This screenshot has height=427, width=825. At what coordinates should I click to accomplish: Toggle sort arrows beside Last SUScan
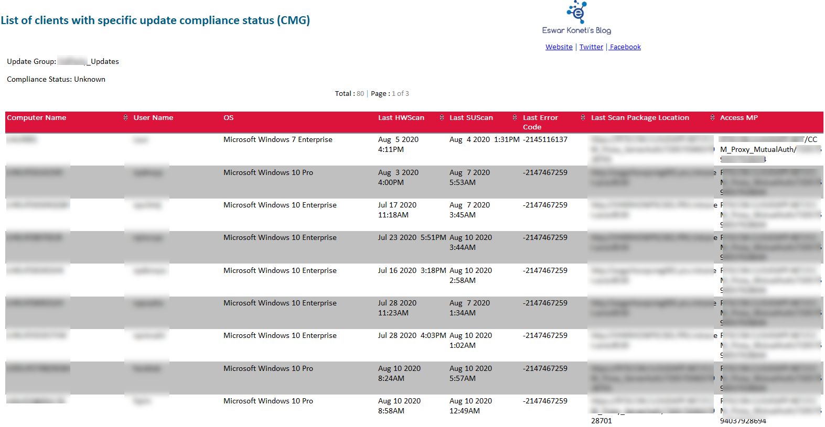[515, 118]
